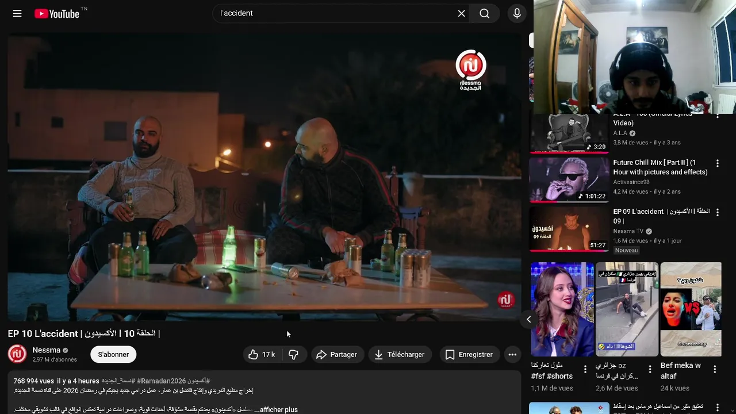Open EP 09 L'accident thumbnail 51:27
Image resolution: width=736 pixels, height=414 pixels.
[569, 229]
